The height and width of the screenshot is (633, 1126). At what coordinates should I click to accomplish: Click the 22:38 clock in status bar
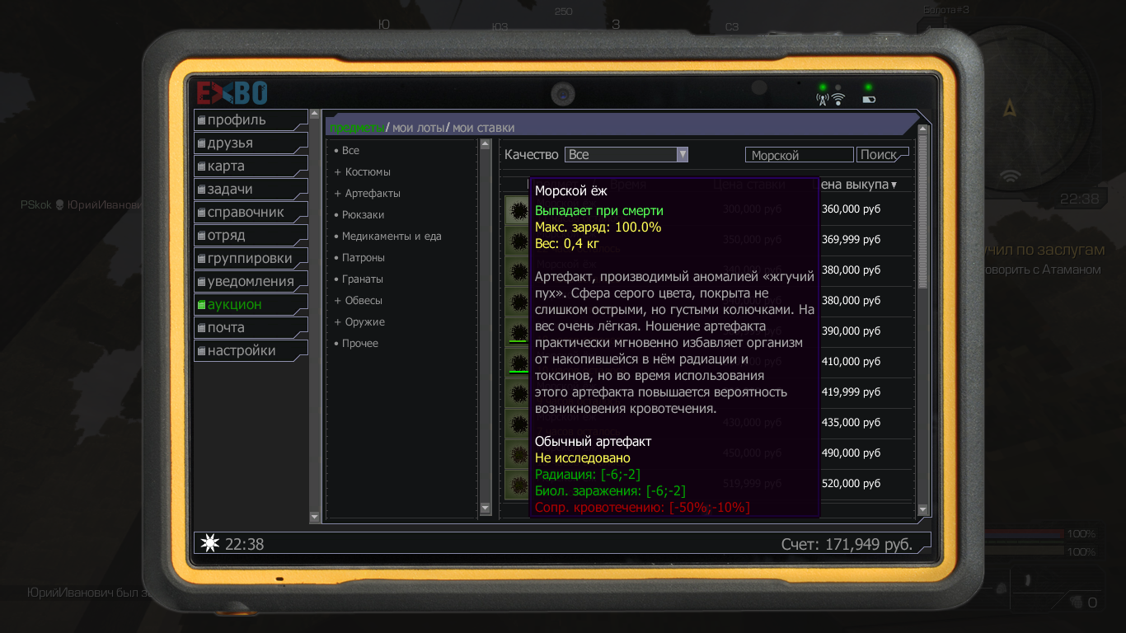(x=244, y=545)
